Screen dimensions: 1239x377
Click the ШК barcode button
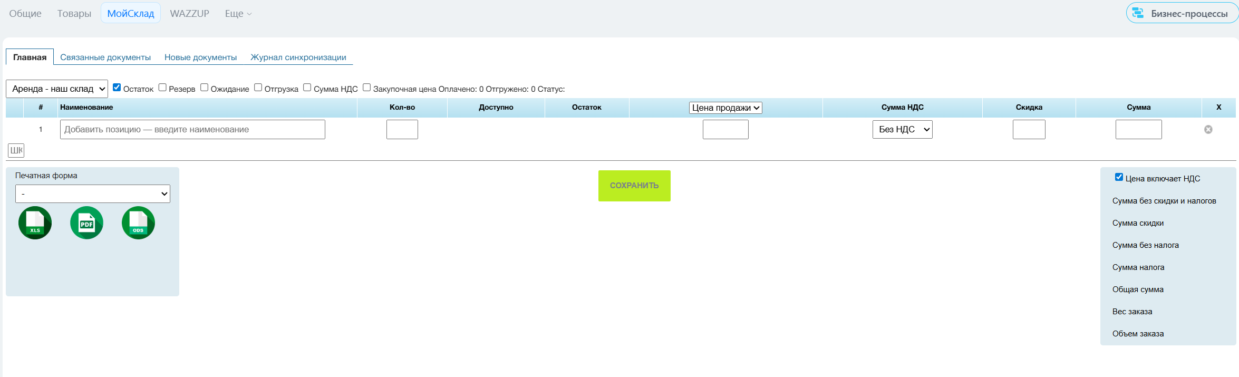[16, 150]
